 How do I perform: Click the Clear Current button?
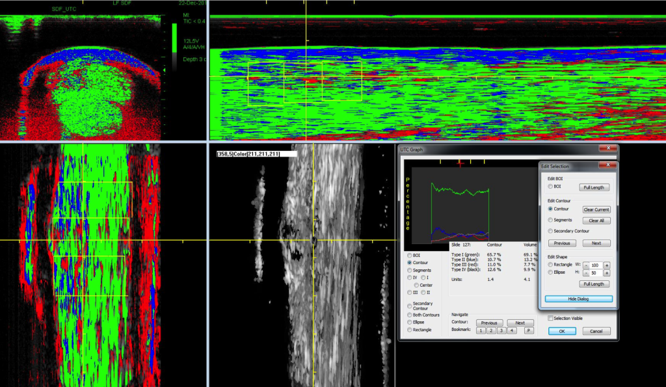596,209
